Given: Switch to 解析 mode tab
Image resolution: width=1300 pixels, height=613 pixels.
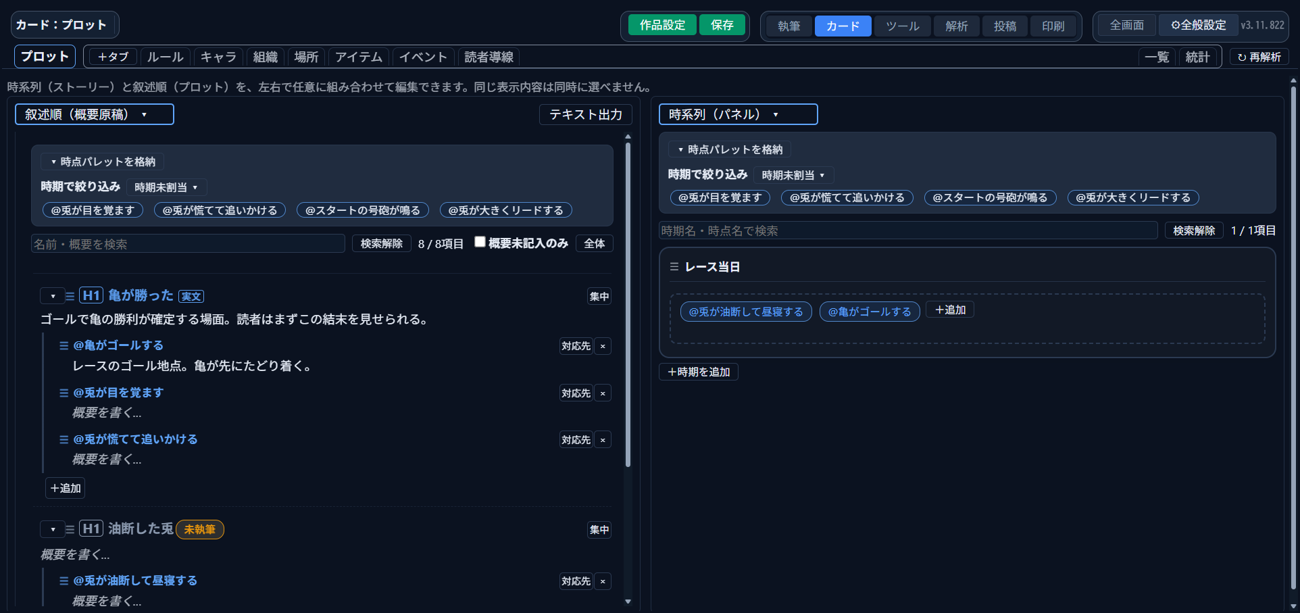Looking at the screenshot, I should tap(957, 26).
